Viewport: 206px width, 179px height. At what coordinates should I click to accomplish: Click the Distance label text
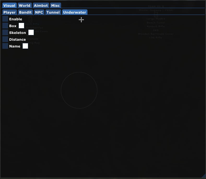point(17,39)
